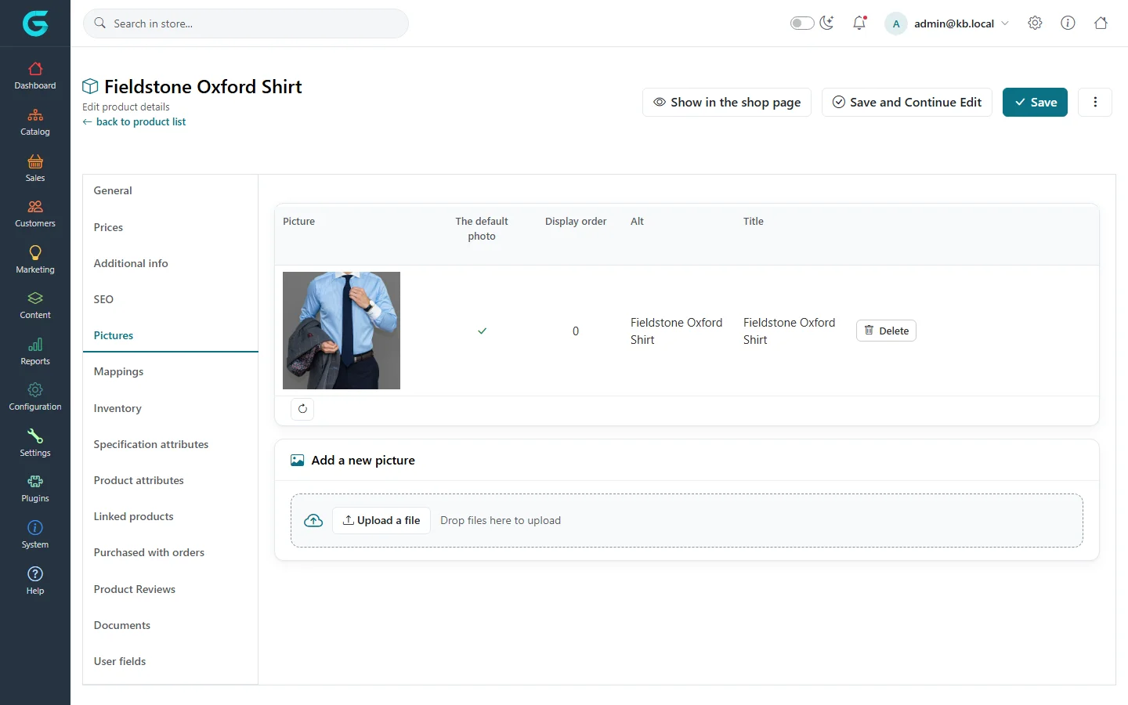Select the Inventory tab
Screen dimensions: 1128x705
[x=171, y=408]
